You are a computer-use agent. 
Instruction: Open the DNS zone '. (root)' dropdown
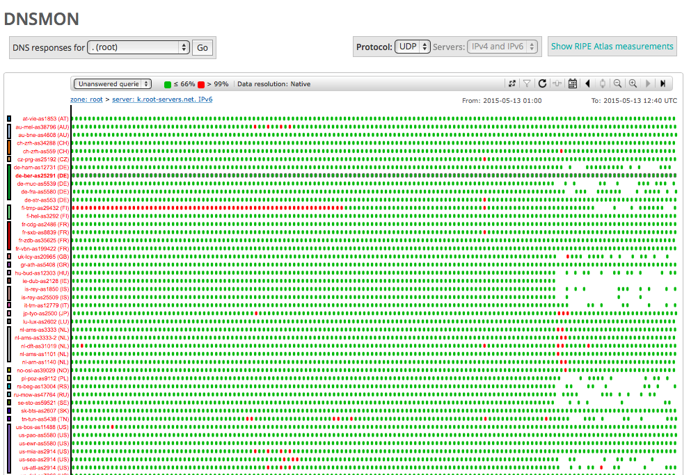tap(138, 47)
